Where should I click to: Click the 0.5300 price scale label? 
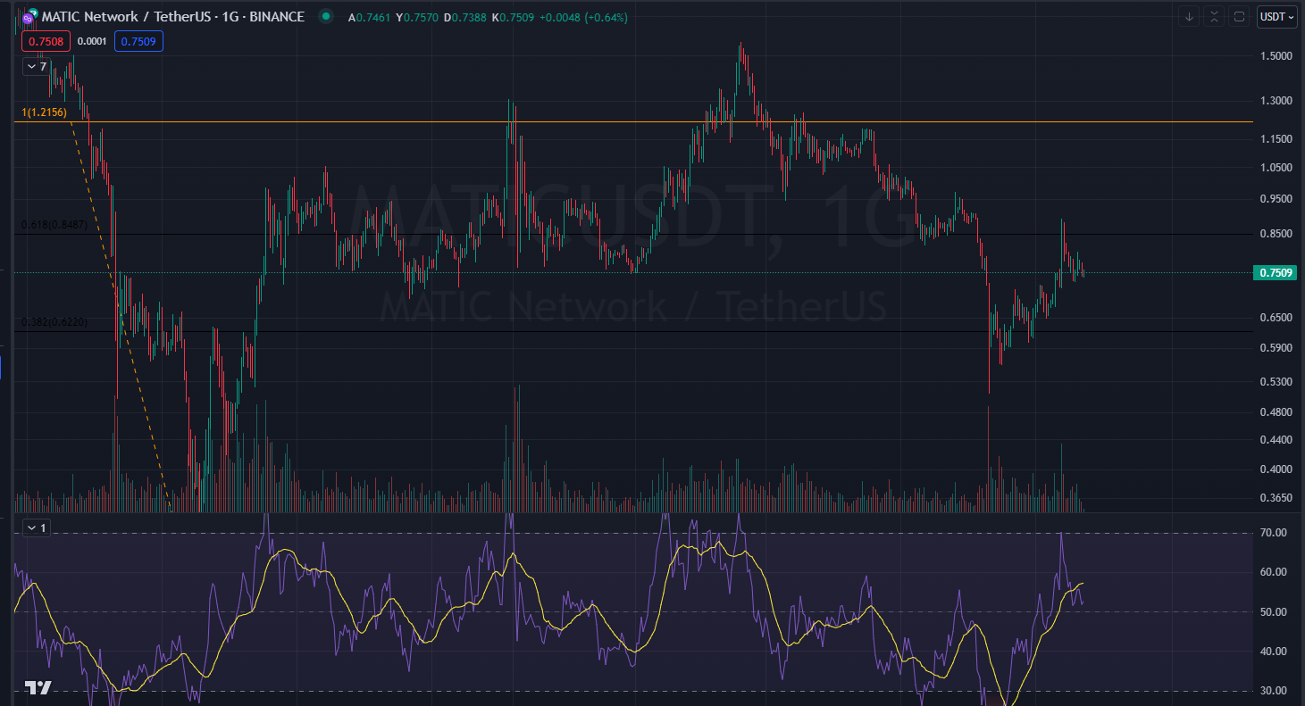click(1275, 381)
